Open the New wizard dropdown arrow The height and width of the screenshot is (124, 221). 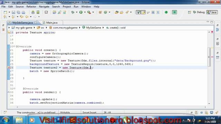coord(9,12)
